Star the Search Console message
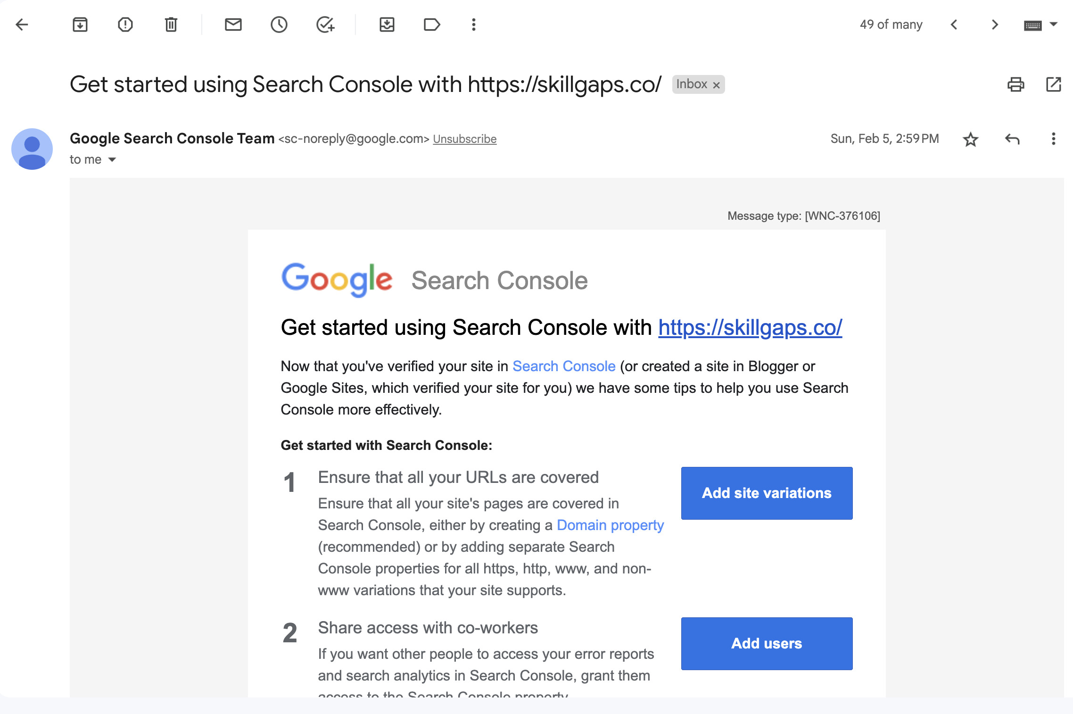The height and width of the screenshot is (714, 1073). 970,139
